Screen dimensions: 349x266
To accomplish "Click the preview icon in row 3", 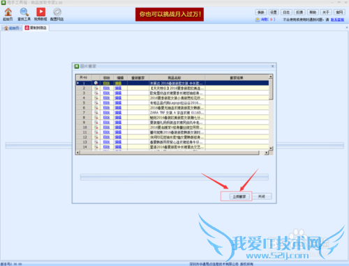I will pos(96,93).
